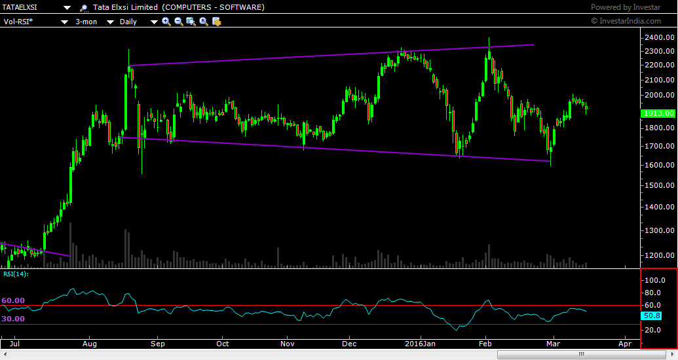Viewport: 678px width, 360px height.
Task: Expand the 3-mon period dropdown
Action: click(110, 22)
